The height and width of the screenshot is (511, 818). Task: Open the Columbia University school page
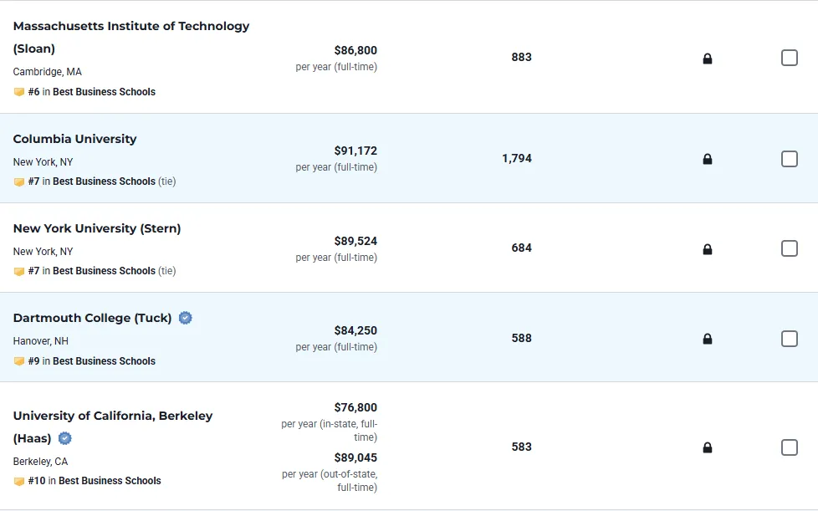(x=74, y=139)
